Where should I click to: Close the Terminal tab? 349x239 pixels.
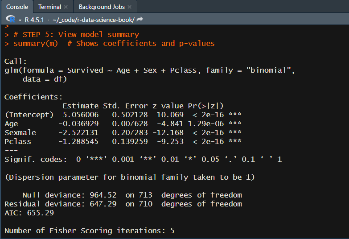[x=66, y=7]
